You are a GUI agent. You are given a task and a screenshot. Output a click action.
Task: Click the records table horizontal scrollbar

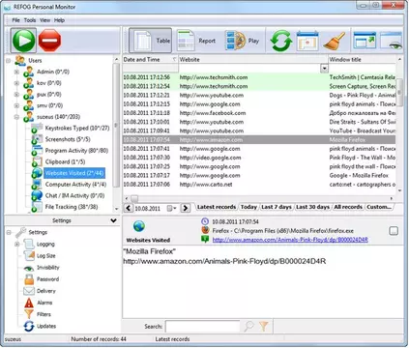point(259,198)
